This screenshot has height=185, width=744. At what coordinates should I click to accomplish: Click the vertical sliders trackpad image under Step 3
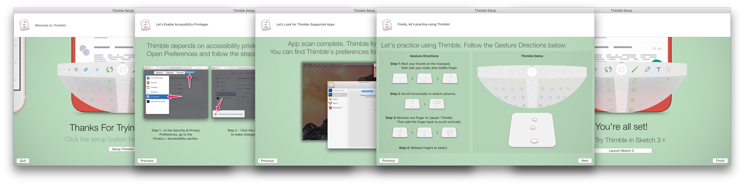point(449,132)
